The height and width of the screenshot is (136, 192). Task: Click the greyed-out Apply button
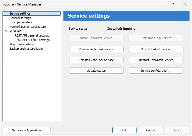(x=177, y=130)
